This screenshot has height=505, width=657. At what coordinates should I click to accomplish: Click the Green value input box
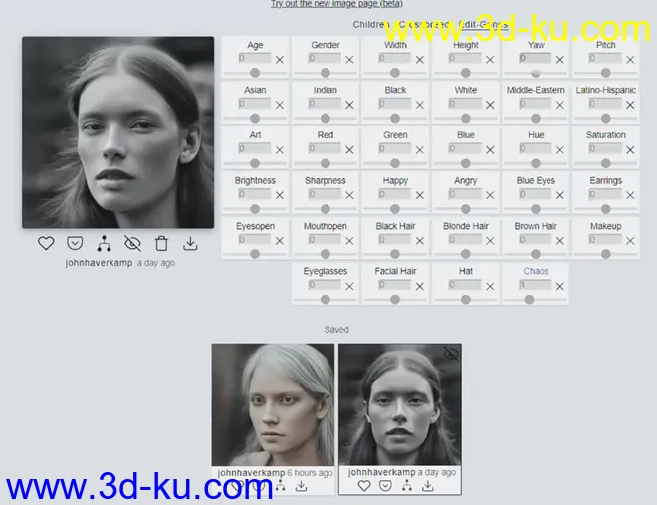[x=395, y=148]
